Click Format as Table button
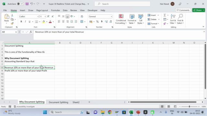This screenshot has height=116, width=207. [x=132, y=19]
